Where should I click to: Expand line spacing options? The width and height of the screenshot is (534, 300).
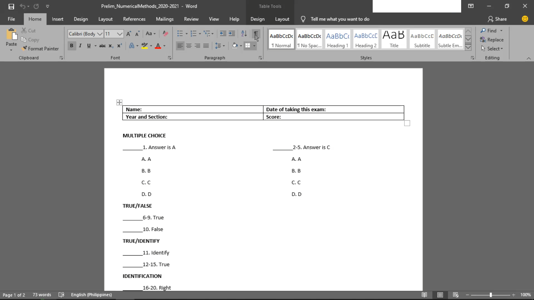coord(220,46)
